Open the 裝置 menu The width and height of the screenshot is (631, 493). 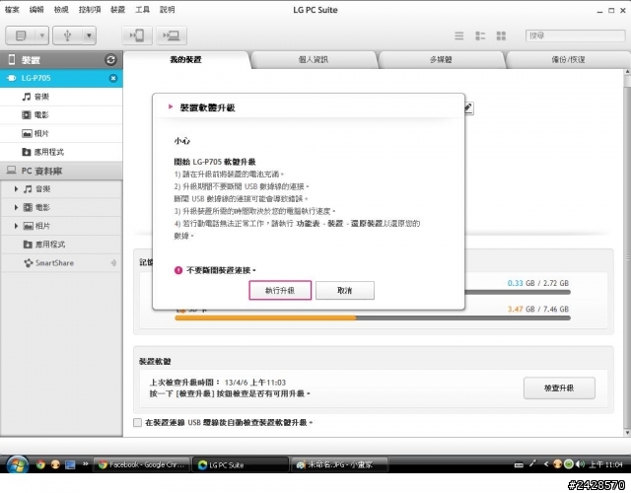pos(117,10)
